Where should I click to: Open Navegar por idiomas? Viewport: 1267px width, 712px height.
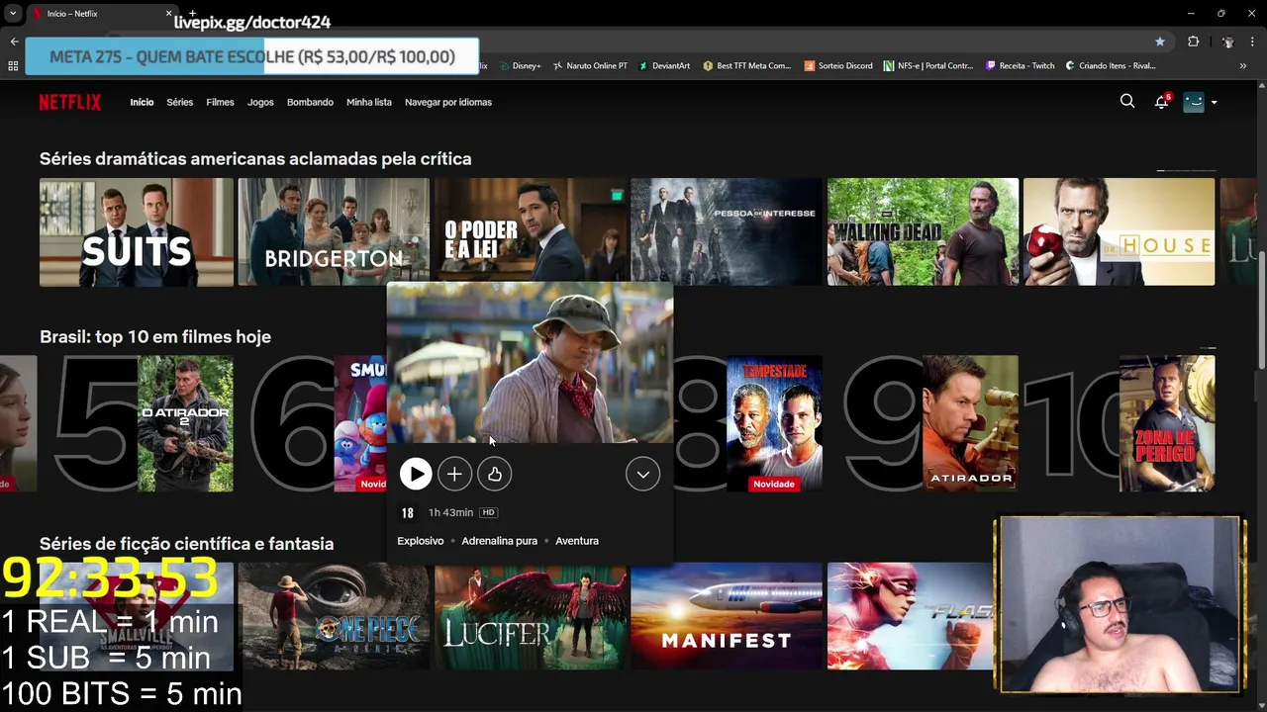448,102
